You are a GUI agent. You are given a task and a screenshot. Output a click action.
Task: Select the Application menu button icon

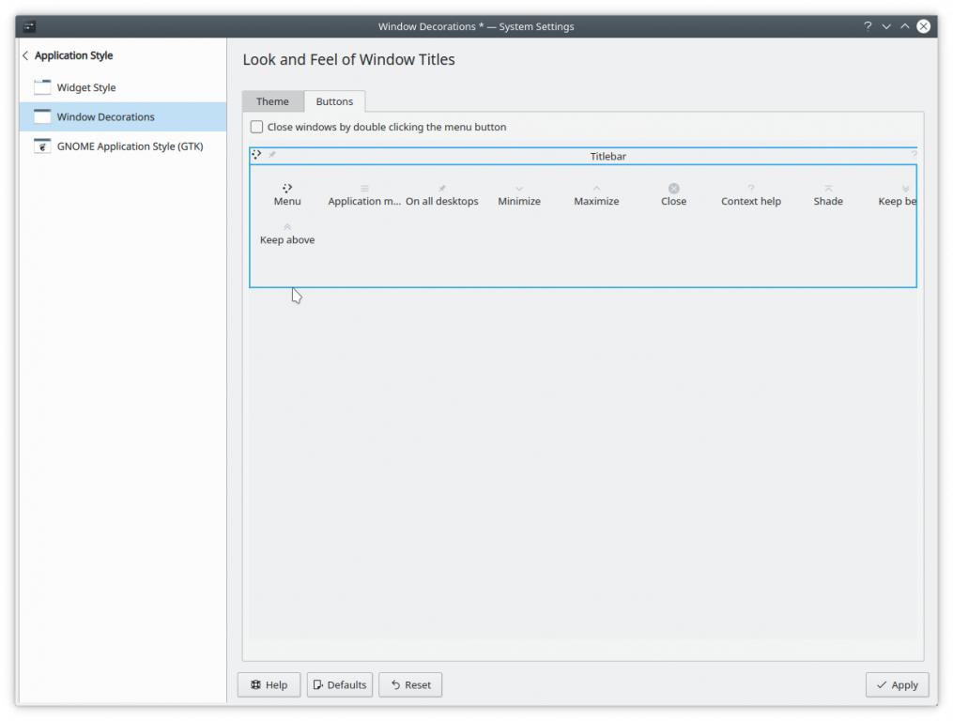pyautogui.click(x=364, y=189)
